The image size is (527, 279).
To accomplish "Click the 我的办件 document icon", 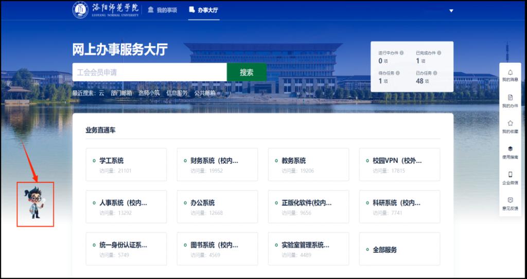I will [x=510, y=98].
